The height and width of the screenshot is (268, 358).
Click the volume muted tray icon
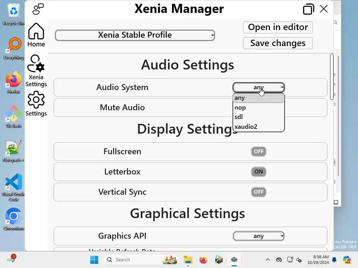[299, 260]
